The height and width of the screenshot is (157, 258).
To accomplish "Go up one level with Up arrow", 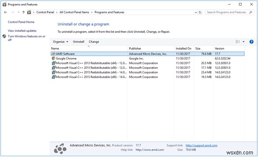I will [x=23, y=12].
